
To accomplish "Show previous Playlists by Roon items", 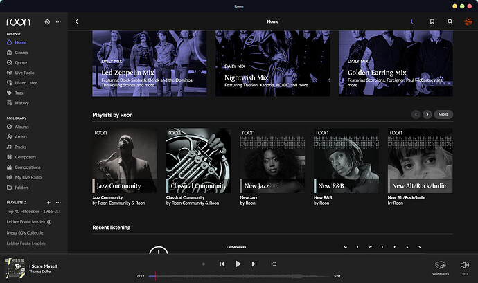I will (x=416, y=115).
